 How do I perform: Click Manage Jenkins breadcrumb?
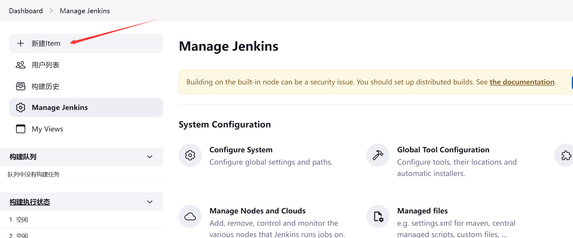pyautogui.click(x=85, y=11)
